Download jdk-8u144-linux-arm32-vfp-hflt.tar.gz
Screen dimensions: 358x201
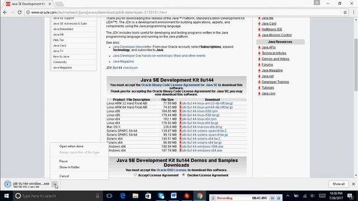tap(208, 103)
